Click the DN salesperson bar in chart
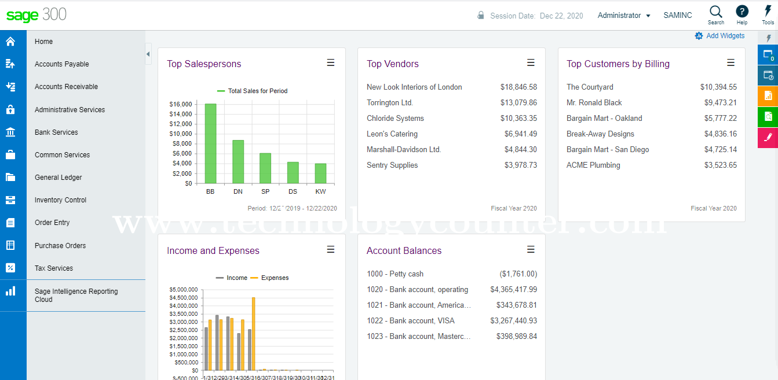 238,161
